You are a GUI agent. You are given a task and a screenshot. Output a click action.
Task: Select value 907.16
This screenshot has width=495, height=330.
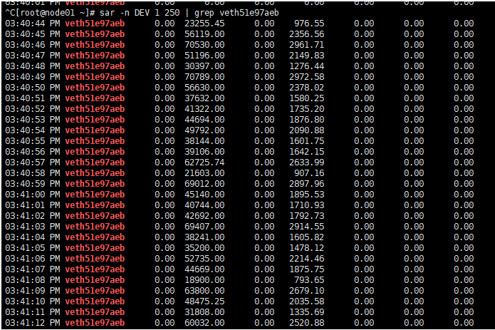(309, 173)
